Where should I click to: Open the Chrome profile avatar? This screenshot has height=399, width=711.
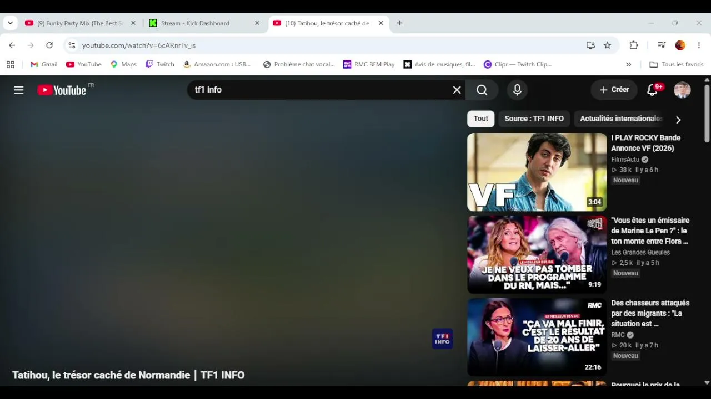point(680,45)
